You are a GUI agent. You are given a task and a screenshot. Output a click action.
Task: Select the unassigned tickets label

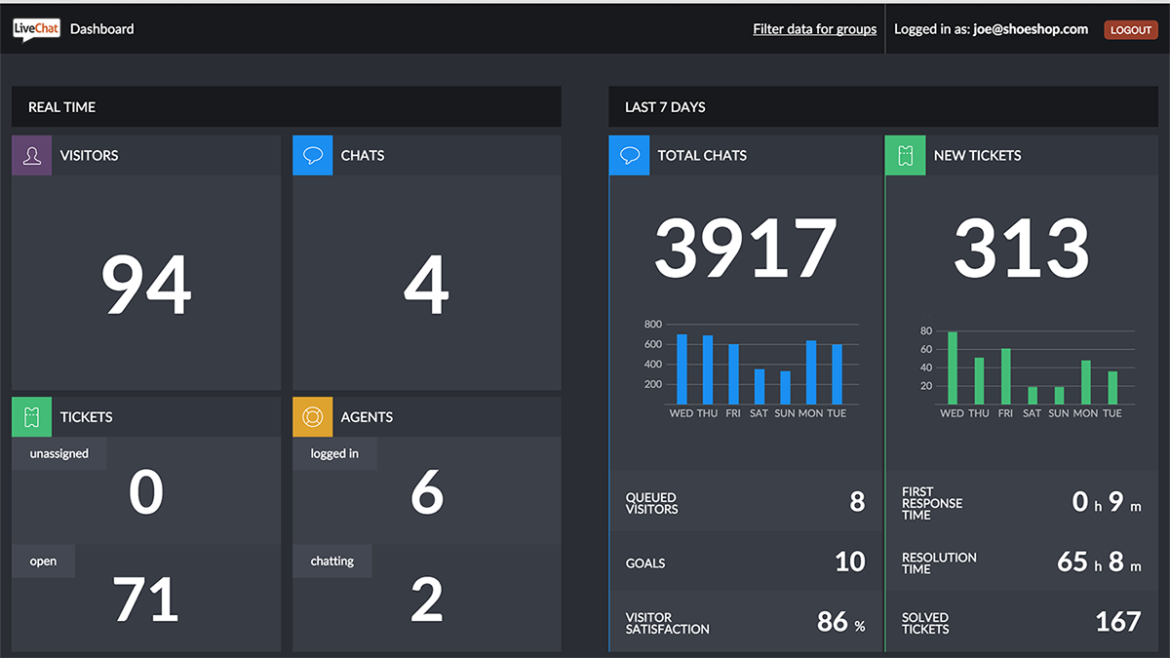(58, 454)
